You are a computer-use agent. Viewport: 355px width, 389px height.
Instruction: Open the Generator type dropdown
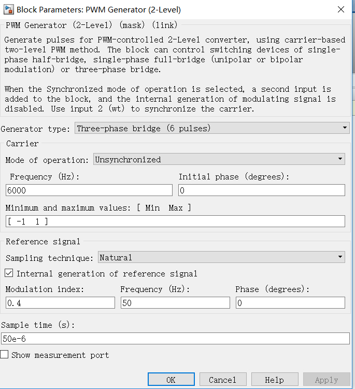pos(212,128)
